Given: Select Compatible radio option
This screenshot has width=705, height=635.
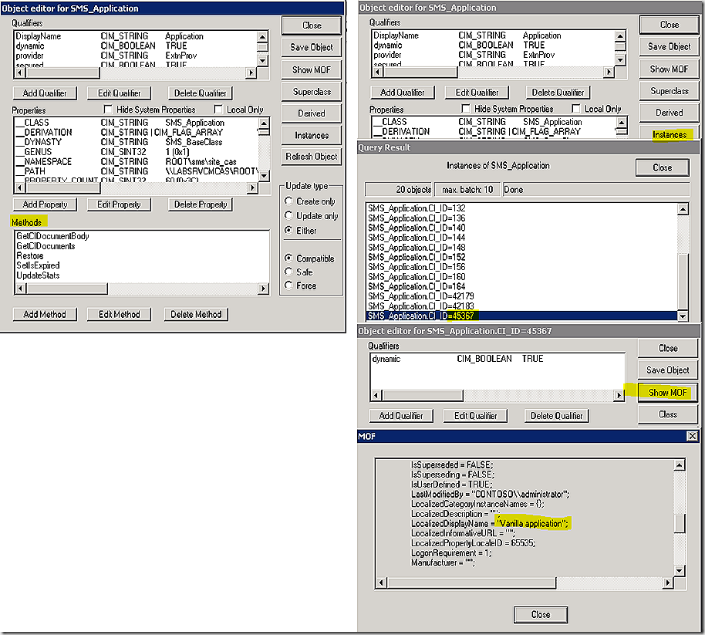Looking at the screenshot, I should point(288,258).
